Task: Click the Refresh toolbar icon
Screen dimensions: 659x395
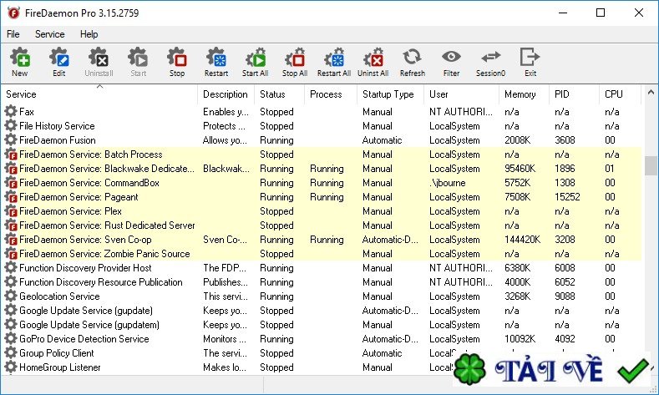Action: 413,57
